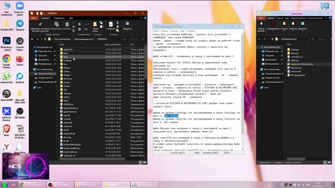The width and height of the screenshot is (335, 188).
Task: Click Windows Start button on taskbar
Action: pos(5,185)
